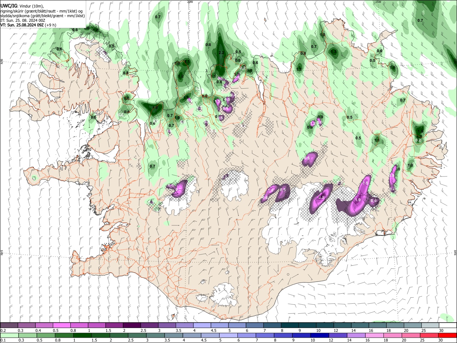Select bottom-row swatch between 3.5 and 4
The height and width of the screenshot is (343, 457).
point(173,335)
